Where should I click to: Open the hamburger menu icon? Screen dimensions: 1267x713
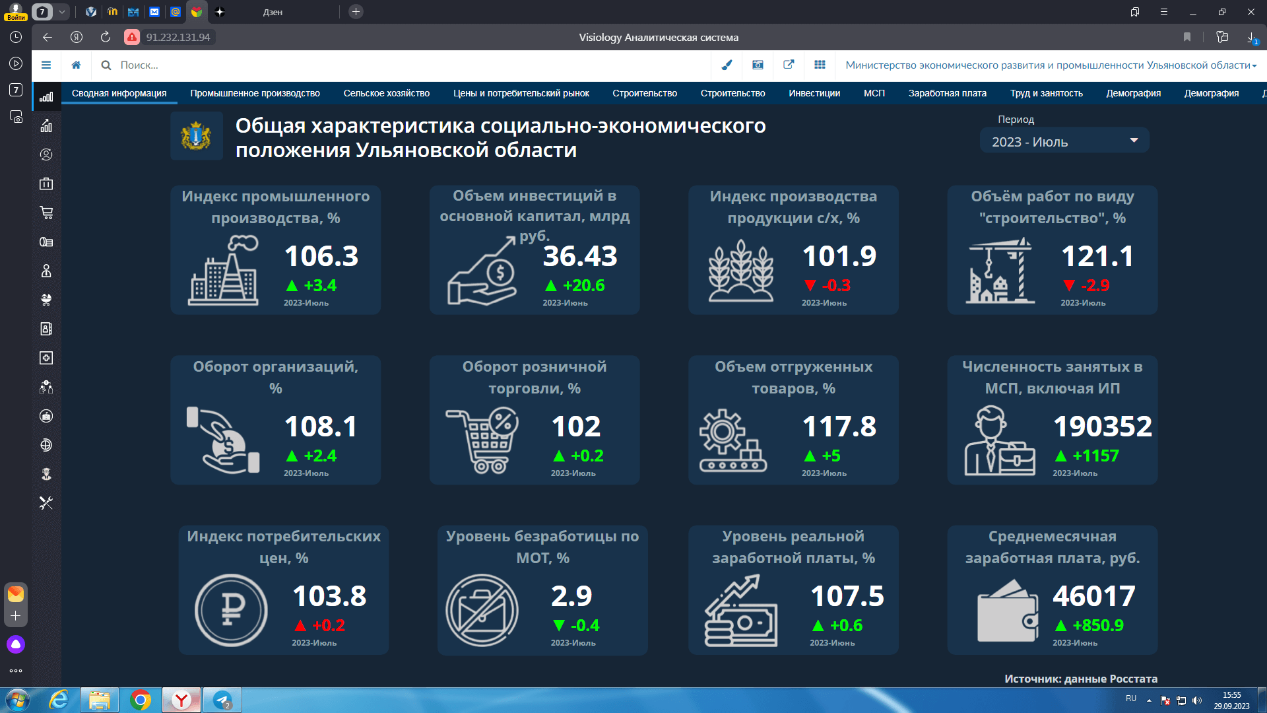(46, 65)
